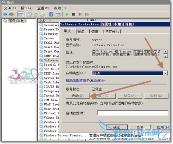Select the Telephony service row
This screenshot has height=144, width=173.
coord(49,91)
